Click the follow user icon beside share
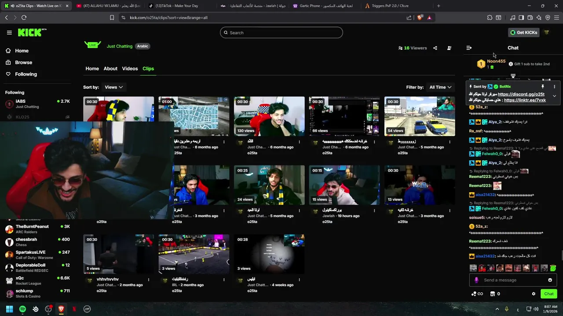The image size is (563, 316). click(x=449, y=48)
